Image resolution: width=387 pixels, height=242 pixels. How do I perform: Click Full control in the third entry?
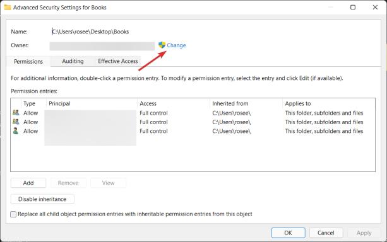[153, 131]
